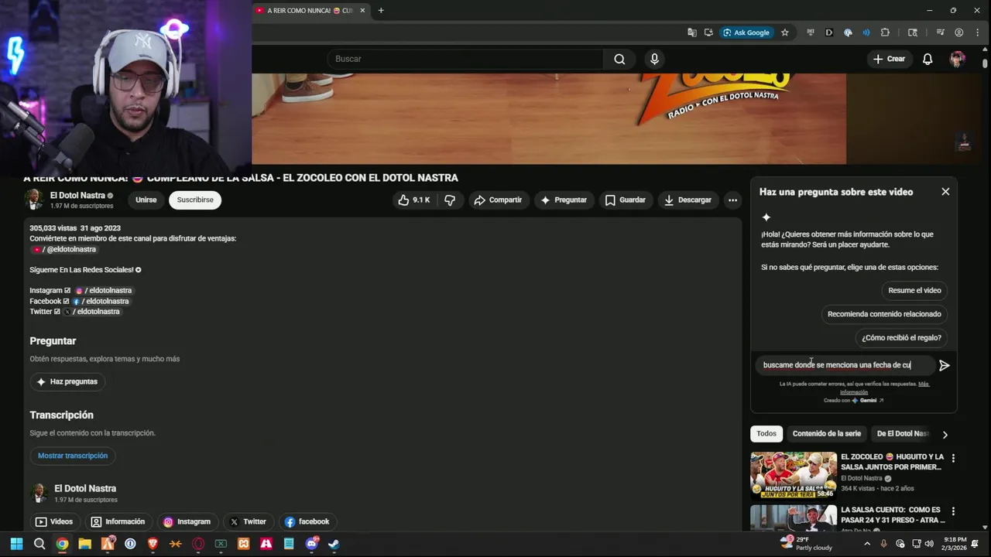Click the install app icon in the address bar
This screenshot has height=557, width=991.
(708, 32)
